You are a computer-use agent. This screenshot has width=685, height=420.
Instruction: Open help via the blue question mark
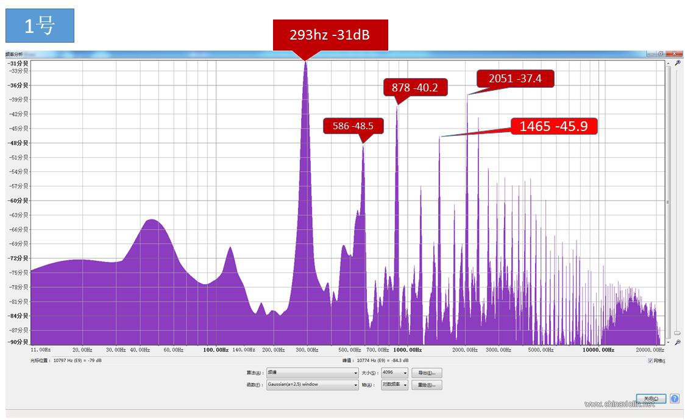[x=675, y=399]
